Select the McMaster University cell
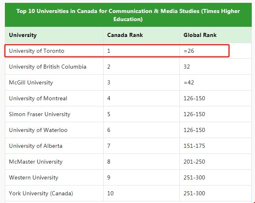This screenshot has height=203, width=255. point(36,162)
